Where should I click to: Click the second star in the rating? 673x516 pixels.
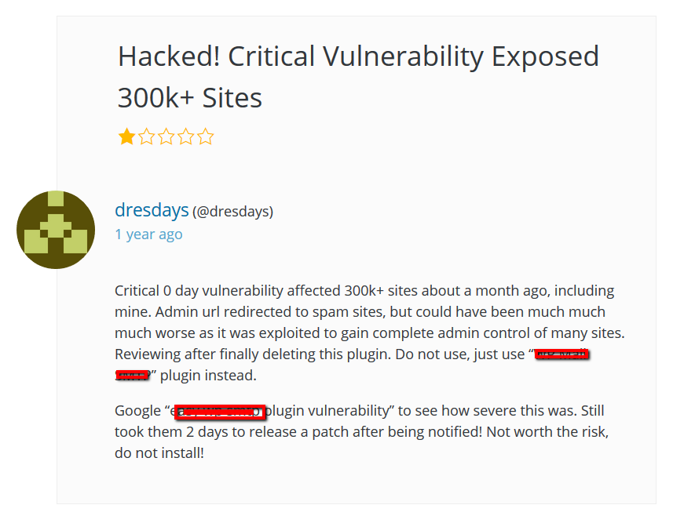(x=146, y=136)
